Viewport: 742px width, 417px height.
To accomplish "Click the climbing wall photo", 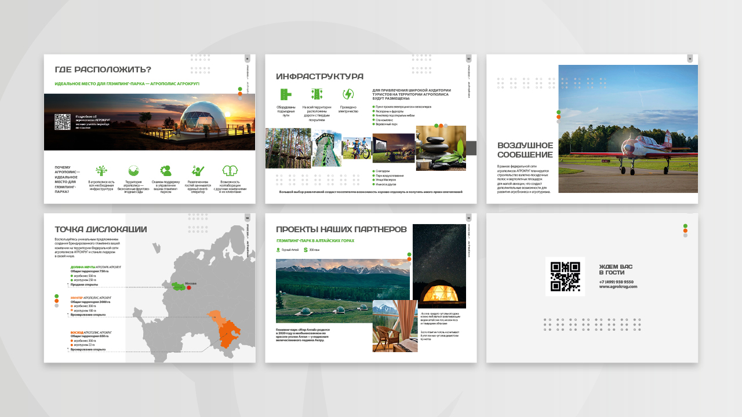I will coord(327,148).
